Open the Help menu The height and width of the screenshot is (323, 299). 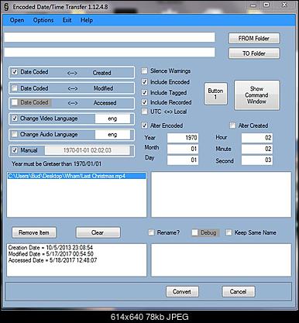click(x=87, y=20)
